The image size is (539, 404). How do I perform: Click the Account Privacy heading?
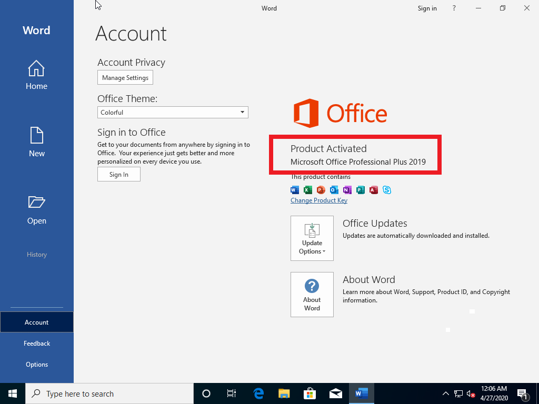pos(131,63)
